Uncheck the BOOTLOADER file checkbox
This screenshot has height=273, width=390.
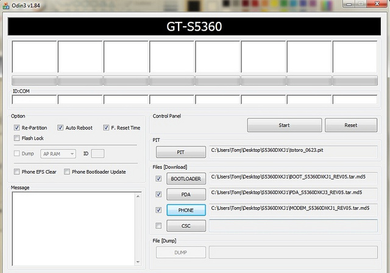(158, 179)
